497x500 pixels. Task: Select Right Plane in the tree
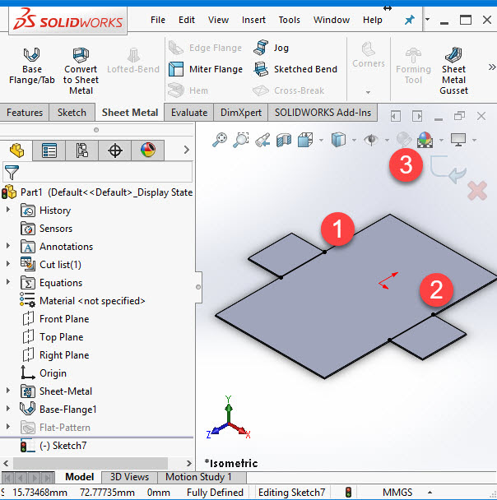click(56, 355)
